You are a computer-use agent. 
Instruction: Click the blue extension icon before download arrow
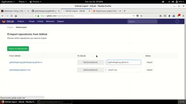(174, 16)
